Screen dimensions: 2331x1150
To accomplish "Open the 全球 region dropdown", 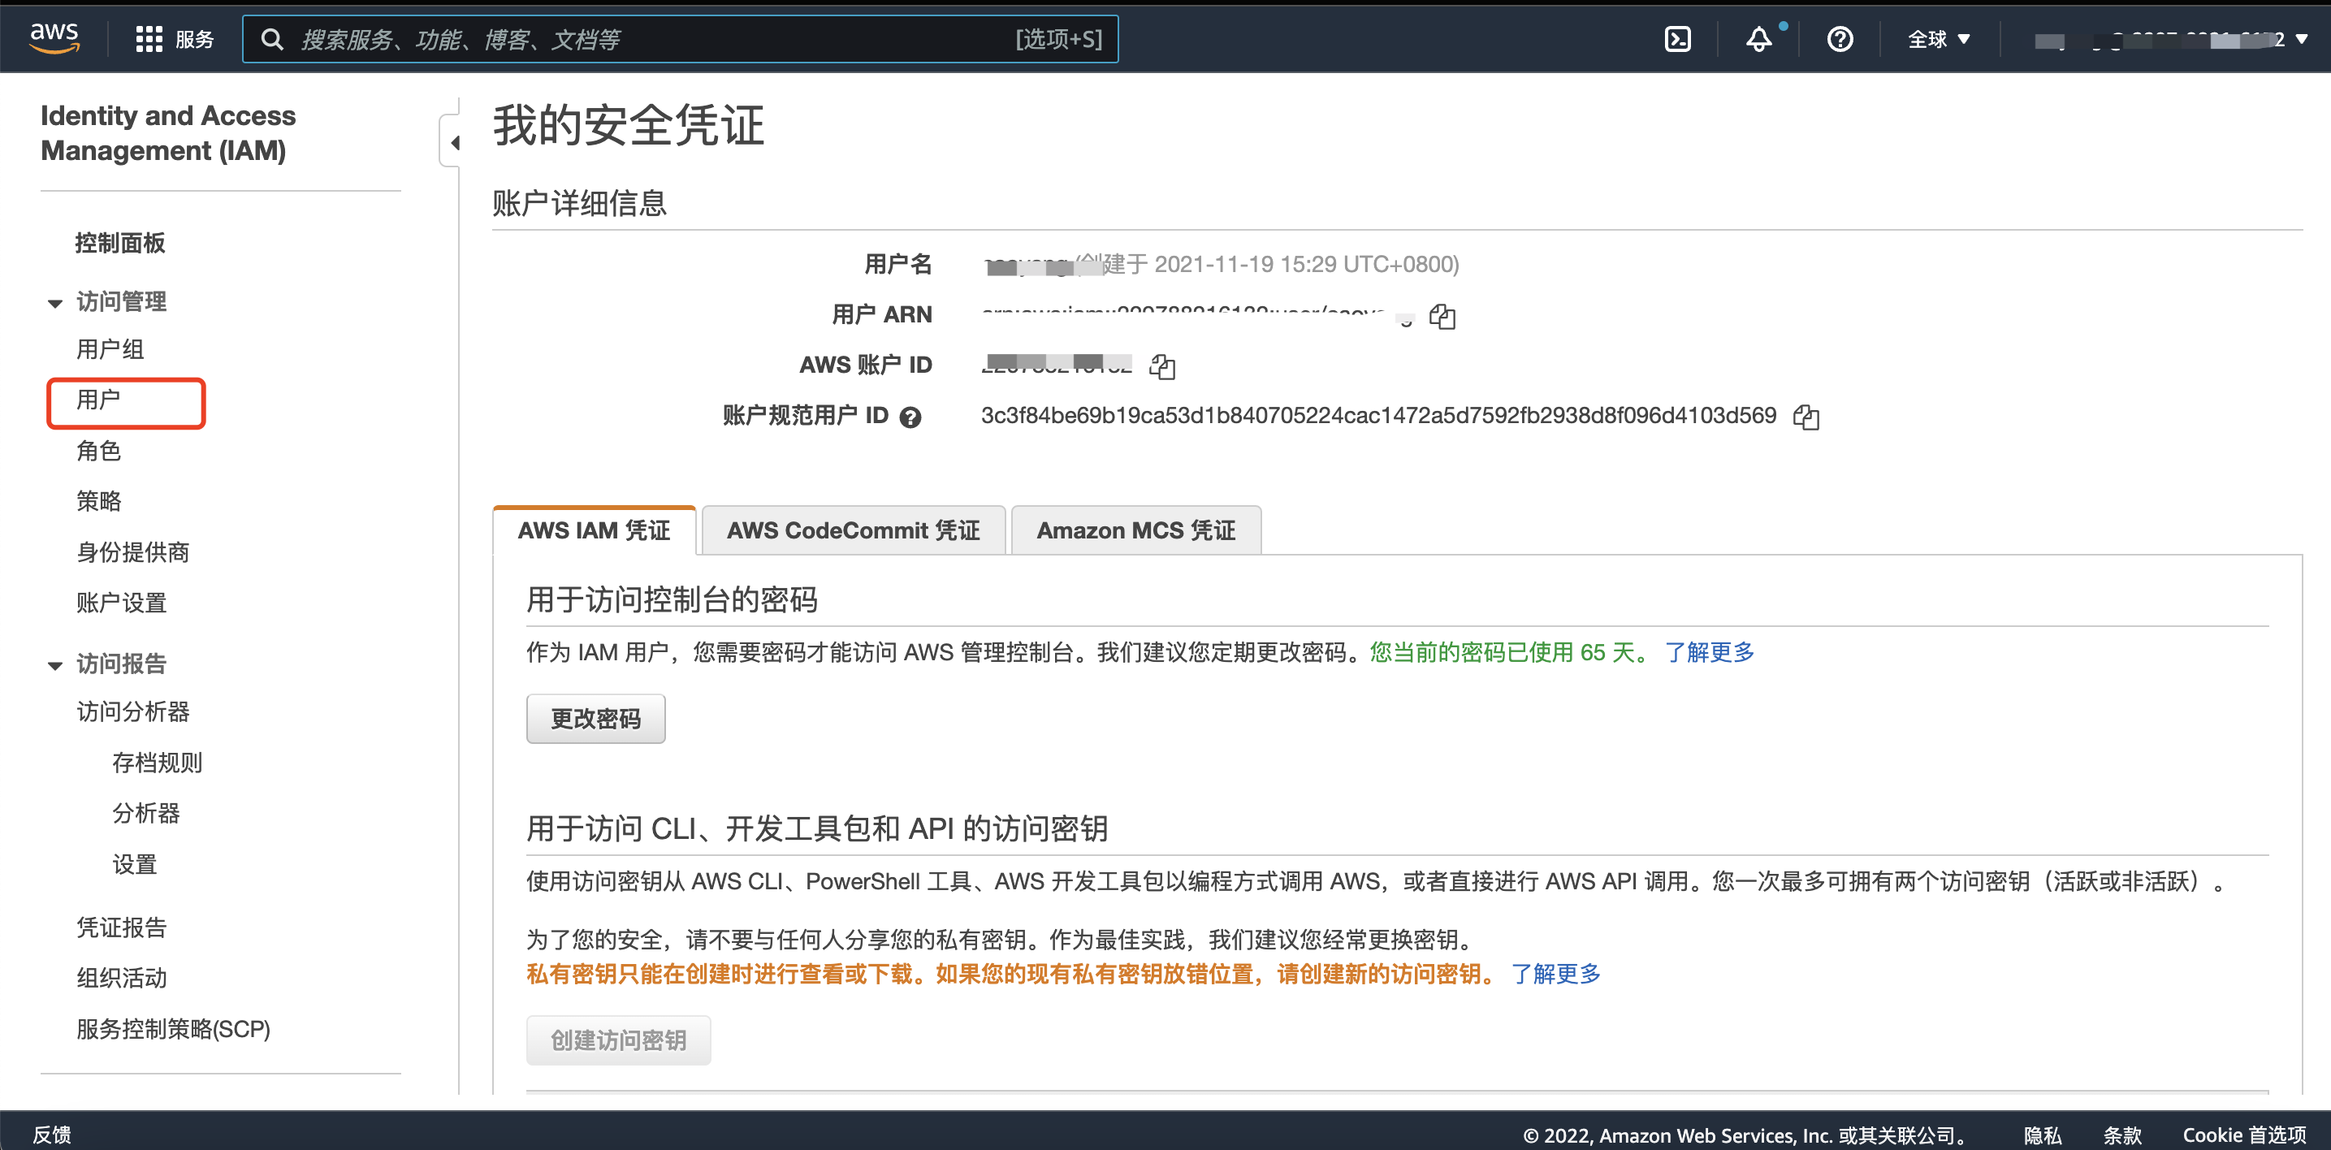I will tap(1938, 39).
